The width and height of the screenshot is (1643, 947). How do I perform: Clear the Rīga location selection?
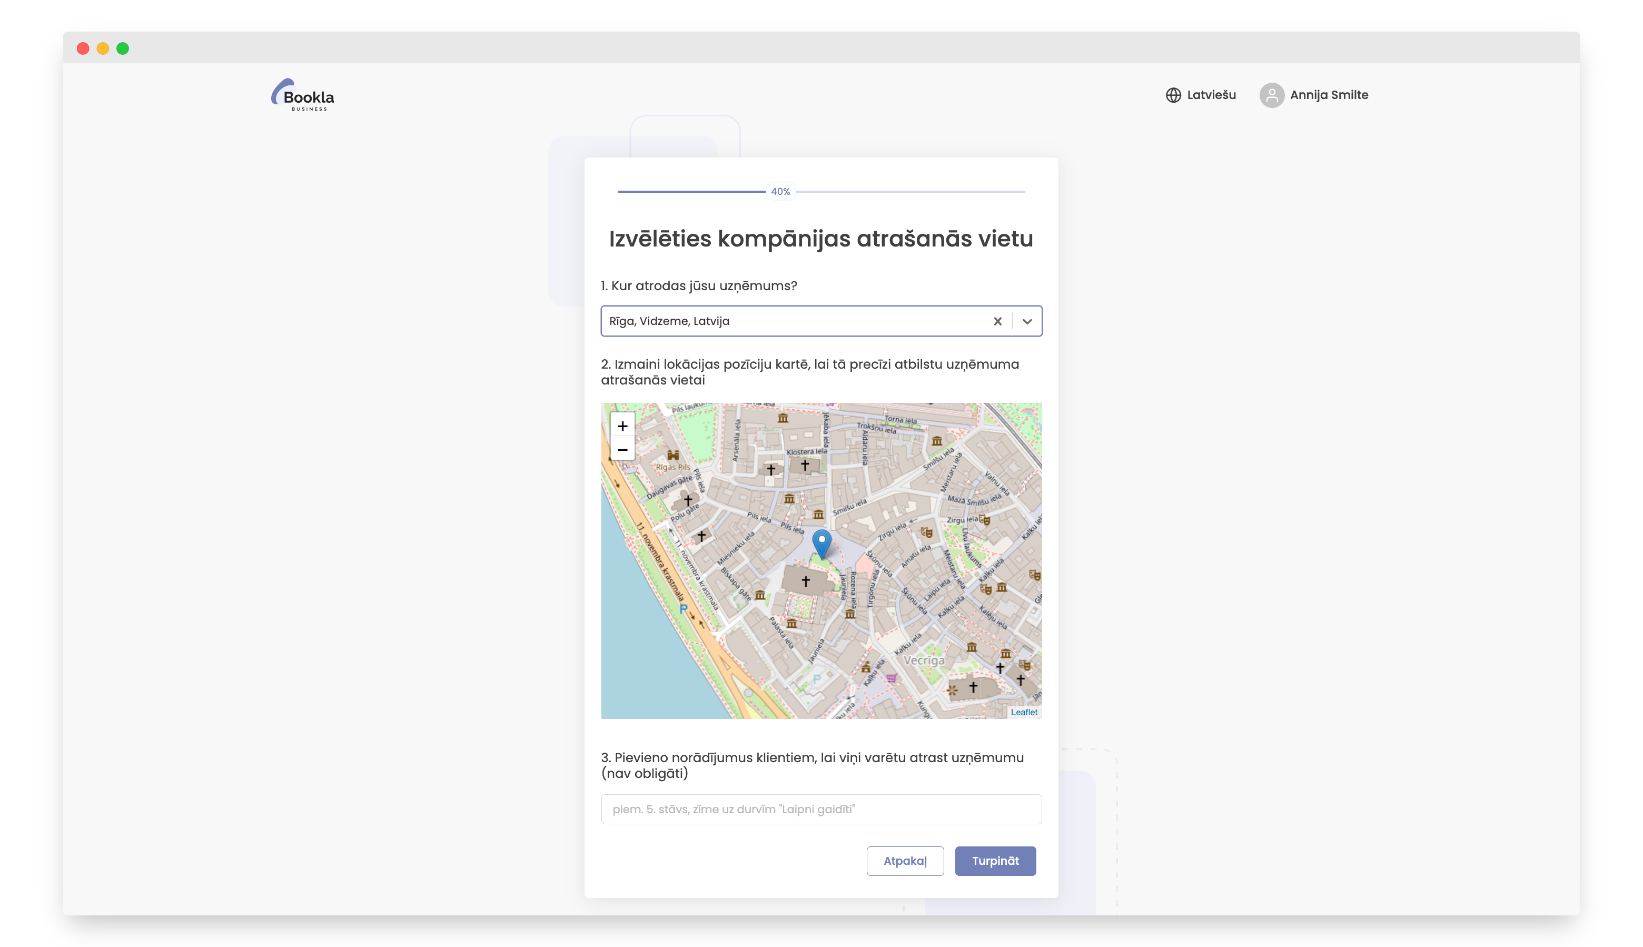(x=997, y=321)
